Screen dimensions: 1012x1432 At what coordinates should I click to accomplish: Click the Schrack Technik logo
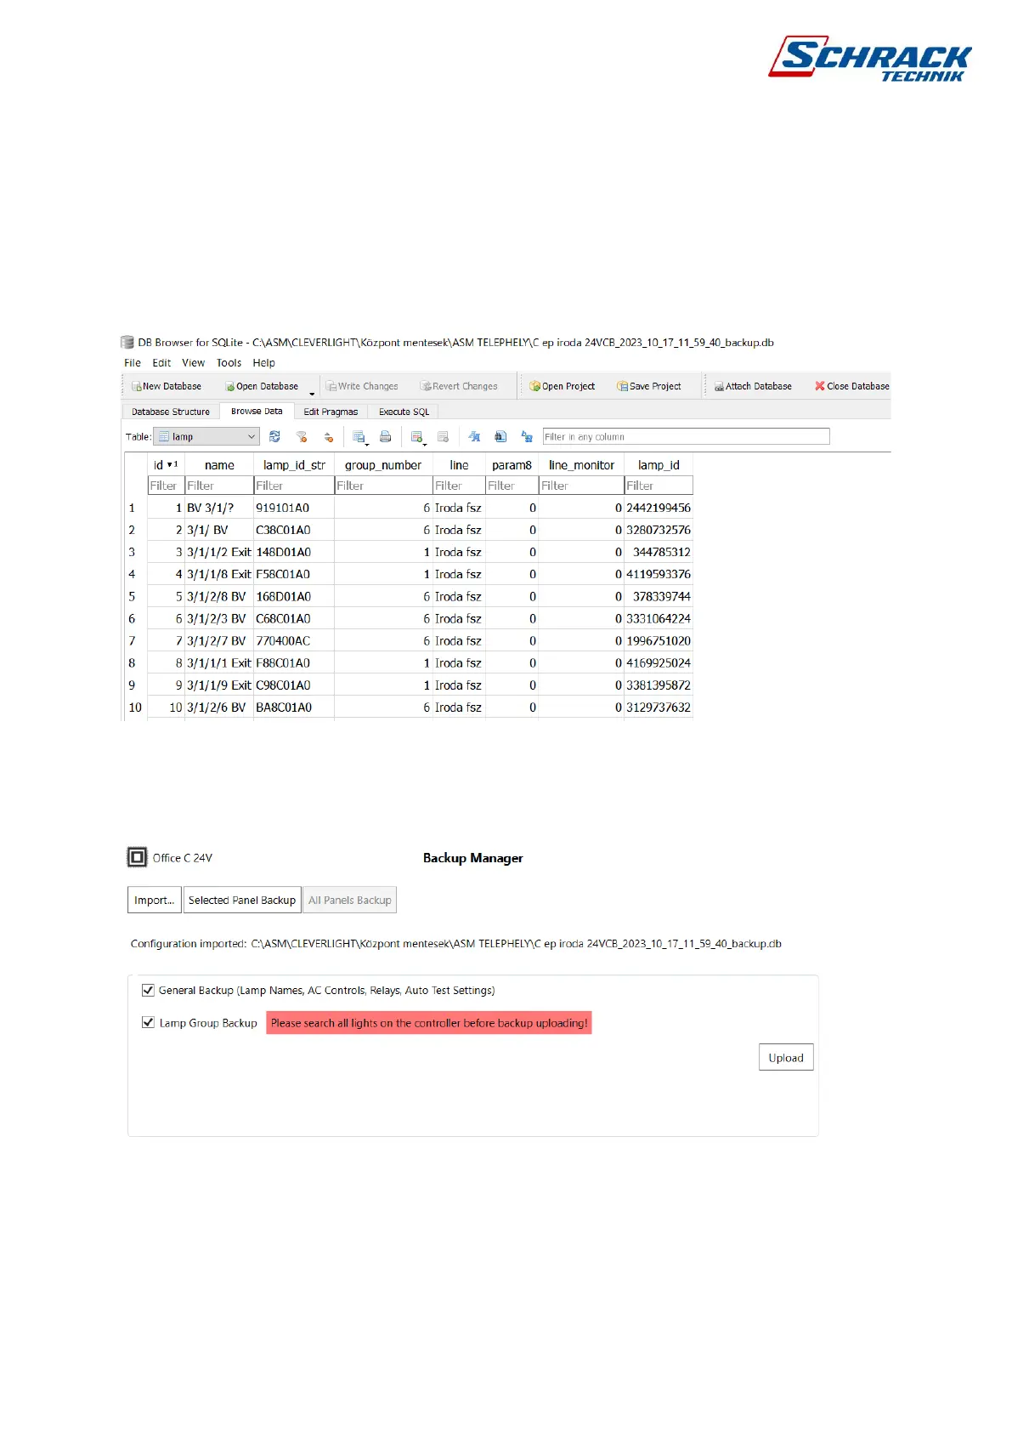coord(870,58)
